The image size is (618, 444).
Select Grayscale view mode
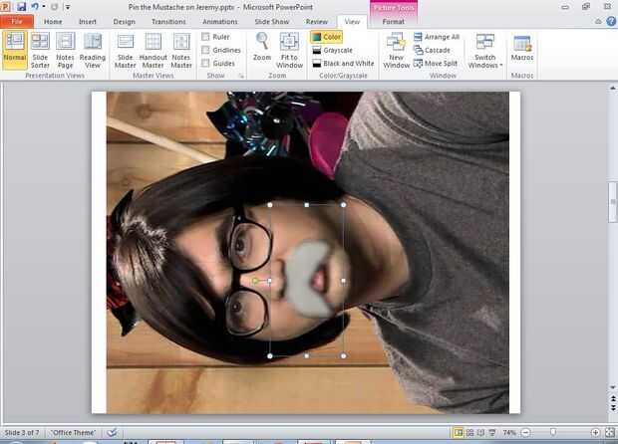click(x=332, y=51)
